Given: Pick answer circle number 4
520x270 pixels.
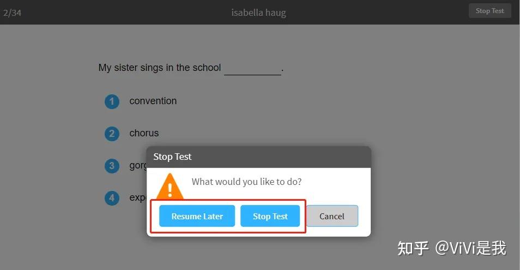Looking at the screenshot, I should pos(112,198).
